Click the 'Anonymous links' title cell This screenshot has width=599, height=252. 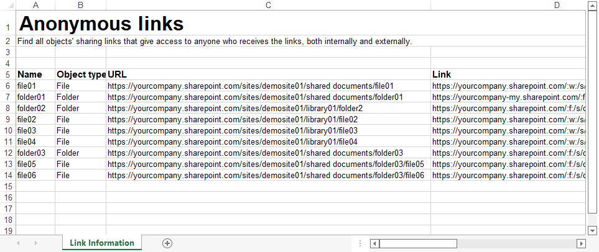(101, 23)
